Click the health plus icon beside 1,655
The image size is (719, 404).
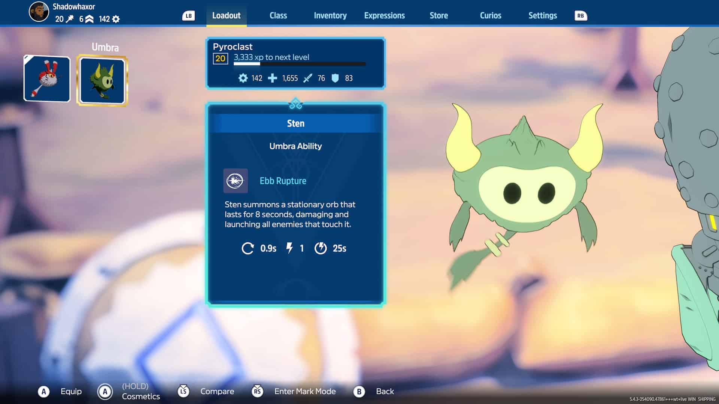coord(273,78)
